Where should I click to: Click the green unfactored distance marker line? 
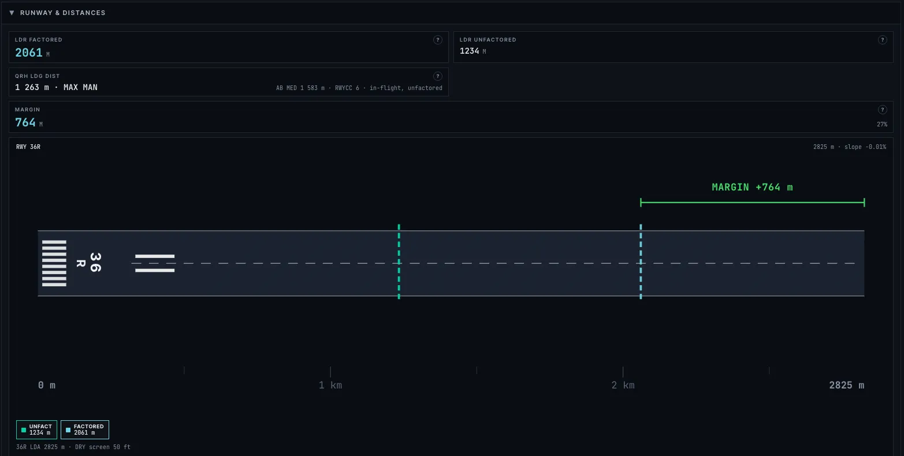click(x=399, y=261)
